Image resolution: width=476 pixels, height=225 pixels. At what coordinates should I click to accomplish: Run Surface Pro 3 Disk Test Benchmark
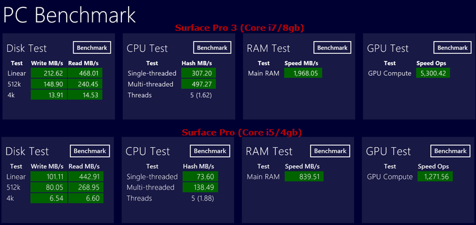(x=92, y=48)
